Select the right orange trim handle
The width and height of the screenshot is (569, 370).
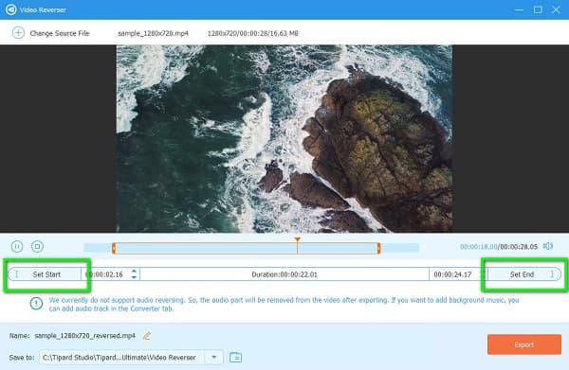click(x=378, y=248)
